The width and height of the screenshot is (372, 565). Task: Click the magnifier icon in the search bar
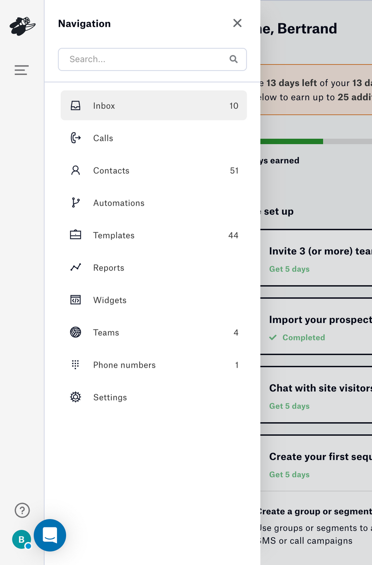(x=234, y=59)
